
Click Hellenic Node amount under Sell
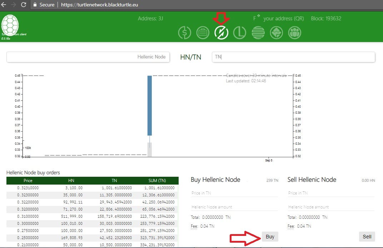tap(331, 207)
